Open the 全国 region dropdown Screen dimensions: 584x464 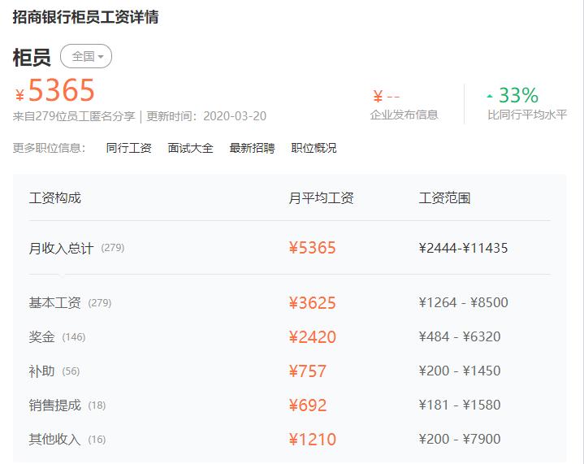(x=86, y=56)
